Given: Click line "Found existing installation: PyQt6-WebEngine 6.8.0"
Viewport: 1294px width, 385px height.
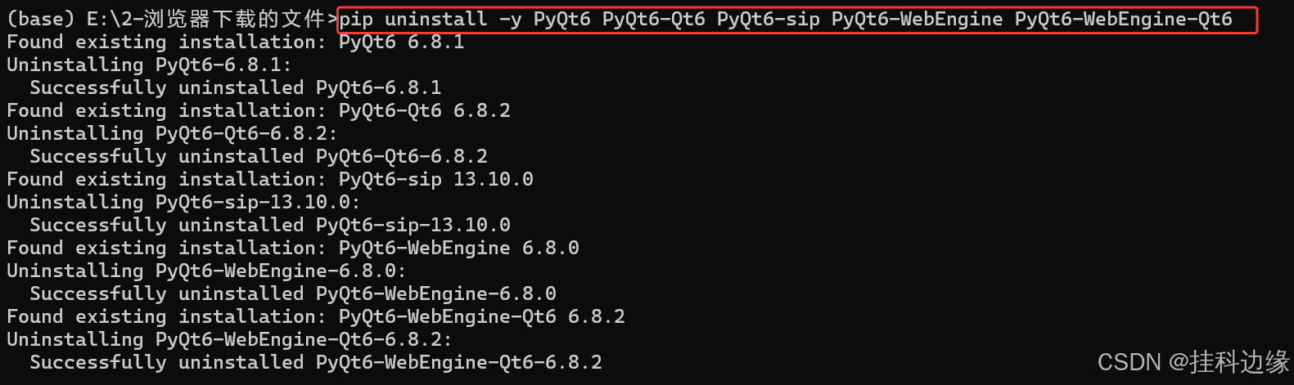Looking at the screenshot, I should pyautogui.click(x=293, y=248).
